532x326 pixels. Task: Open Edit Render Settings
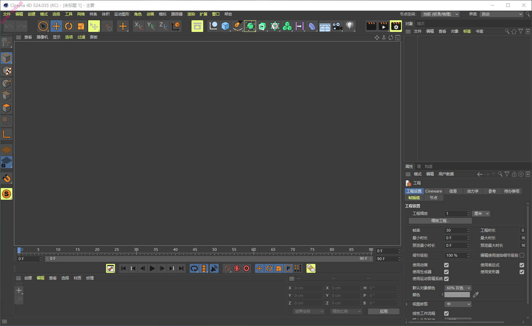[396, 26]
